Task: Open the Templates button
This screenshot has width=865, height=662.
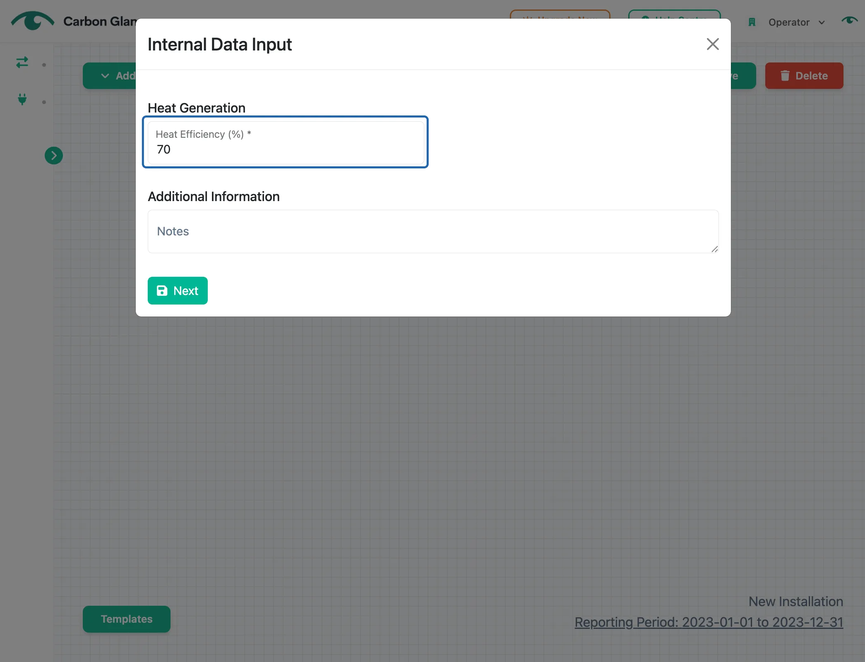Action: pos(127,619)
